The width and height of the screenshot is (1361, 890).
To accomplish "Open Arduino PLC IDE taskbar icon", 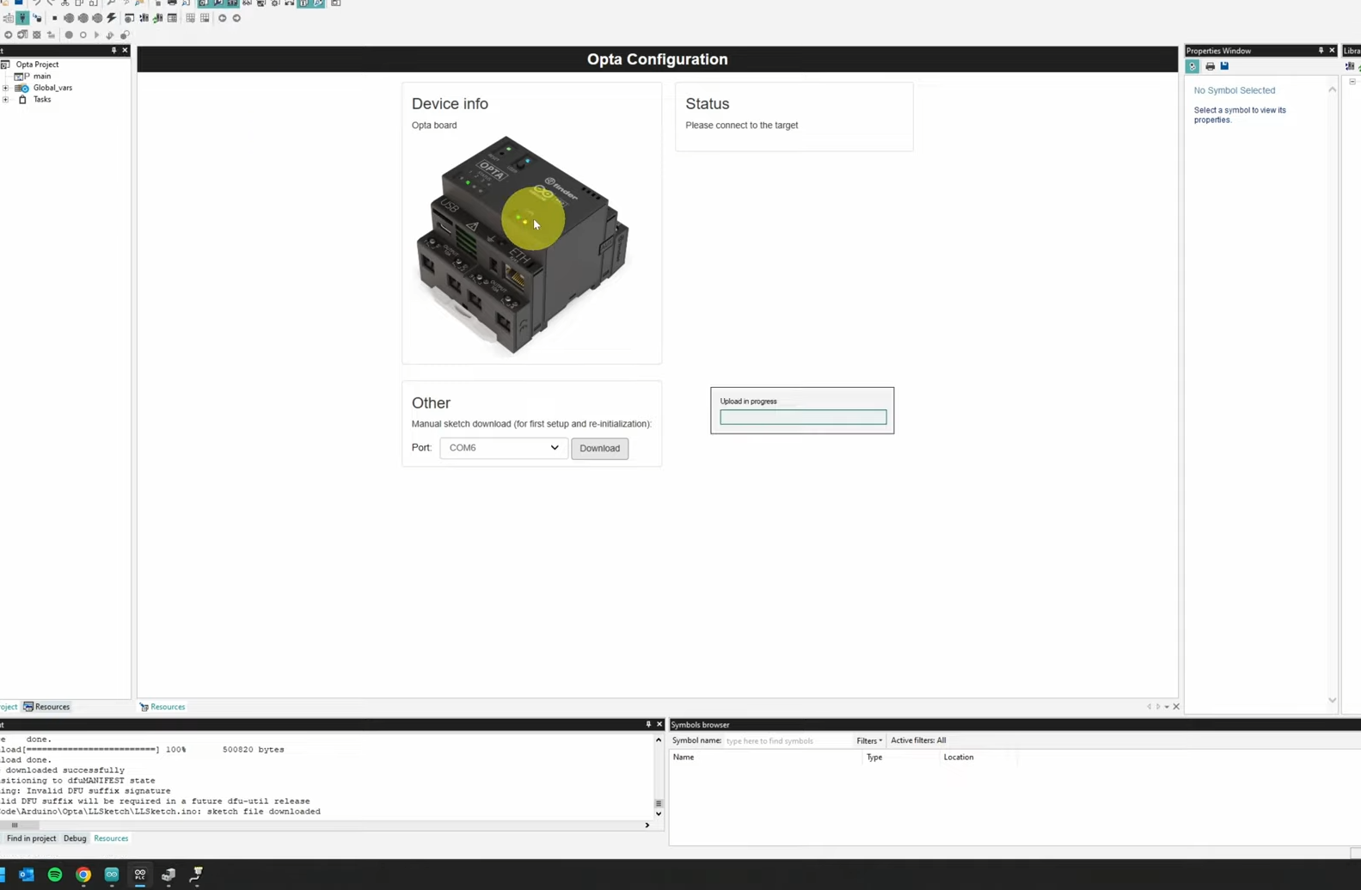I will [139, 875].
